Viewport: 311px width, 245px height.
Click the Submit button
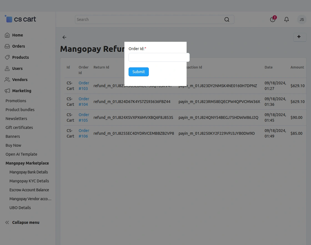pyautogui.click(x=139, y=72)
